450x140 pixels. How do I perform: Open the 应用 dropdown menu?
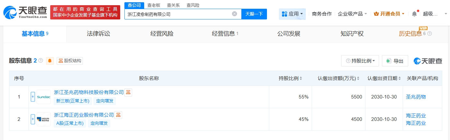[x=292, y=14]
